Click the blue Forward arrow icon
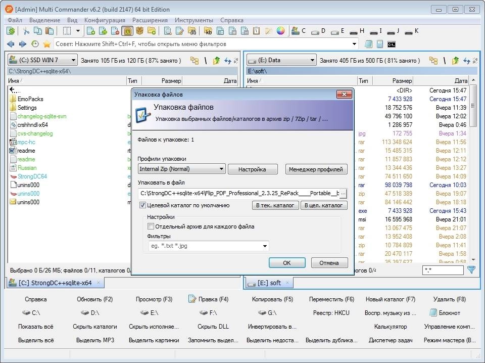 click(x=23, y=44)
